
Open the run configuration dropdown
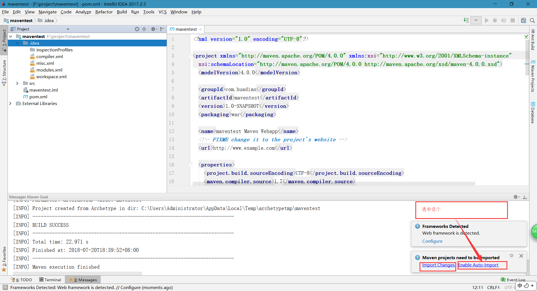click(476, 20)
